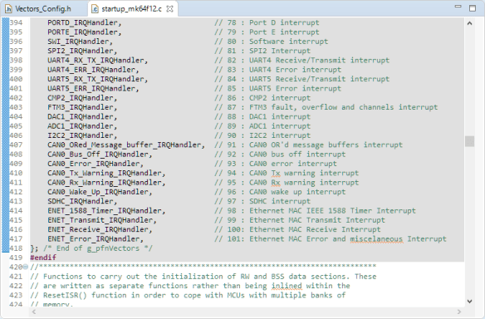
Task: Click SDHC_IRQHandler on line 413
Action: pos(80,201)
